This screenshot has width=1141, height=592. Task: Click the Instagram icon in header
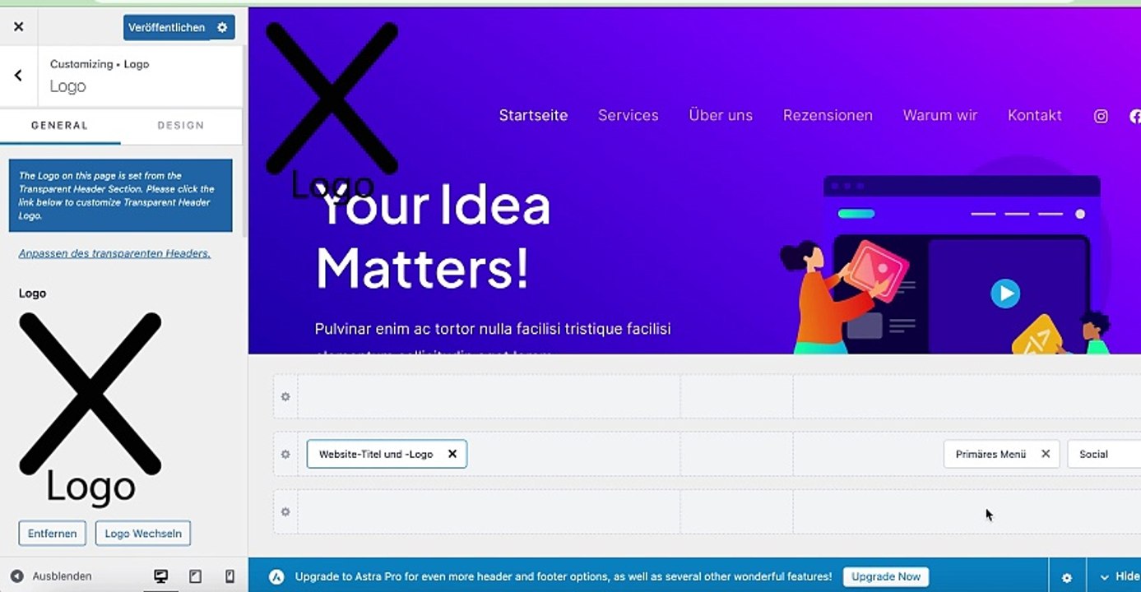1101,117
